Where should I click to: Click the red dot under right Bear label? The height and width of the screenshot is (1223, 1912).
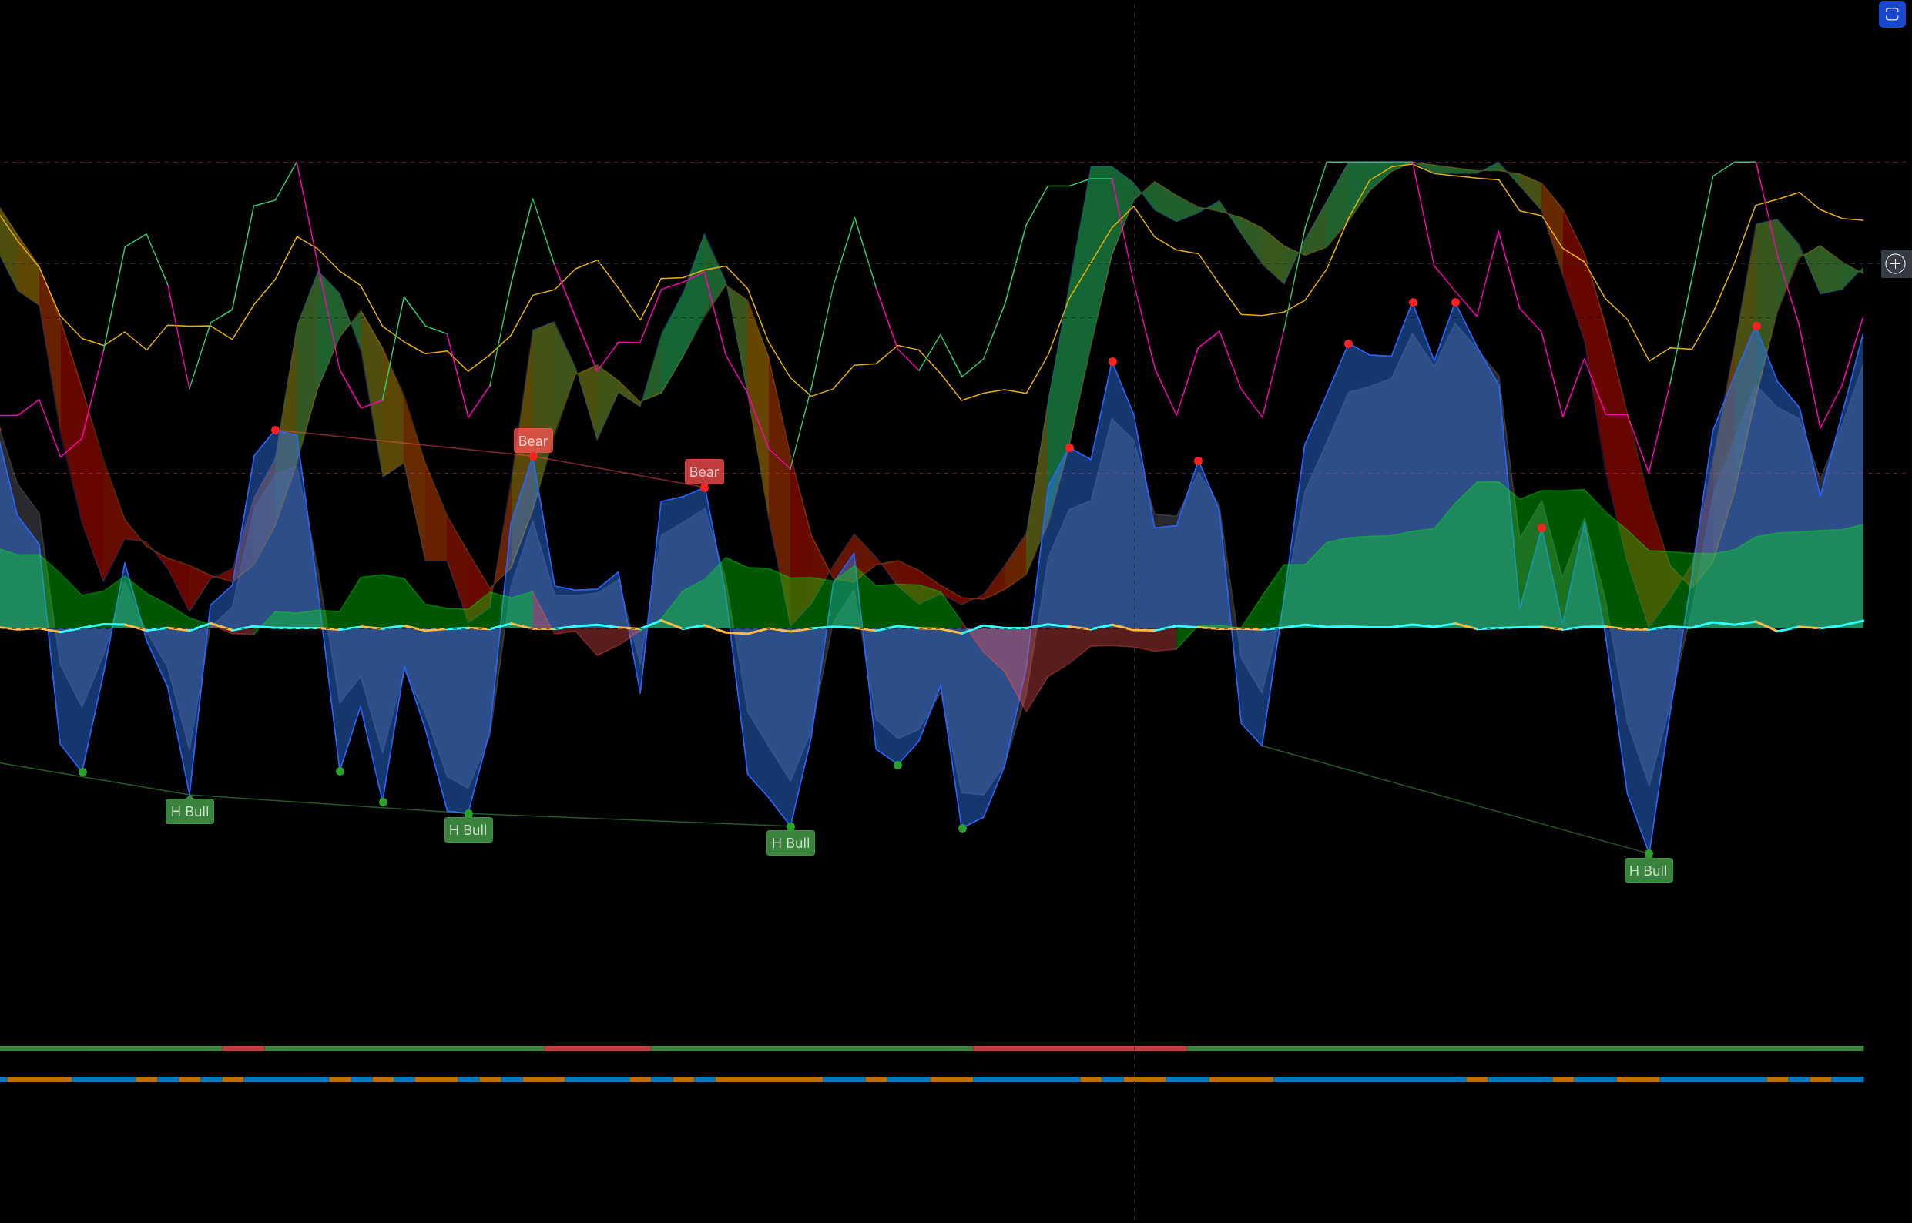(705, 488)
